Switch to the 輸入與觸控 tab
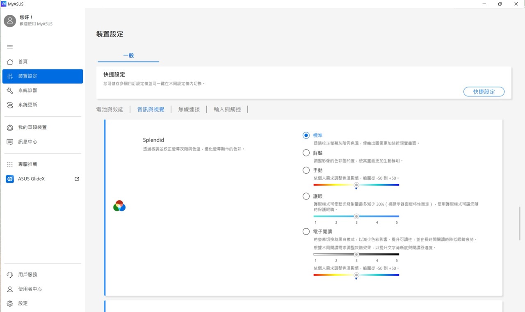Screen dimensions: 525x312 click(227, 110)
